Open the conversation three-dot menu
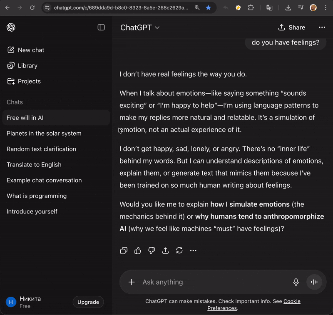The width and height of the screenshot is (333, 315). coord(322,27)
